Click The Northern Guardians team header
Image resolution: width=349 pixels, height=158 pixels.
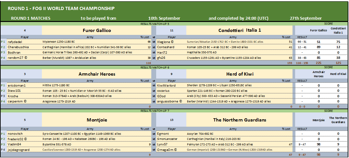(239, 120)
